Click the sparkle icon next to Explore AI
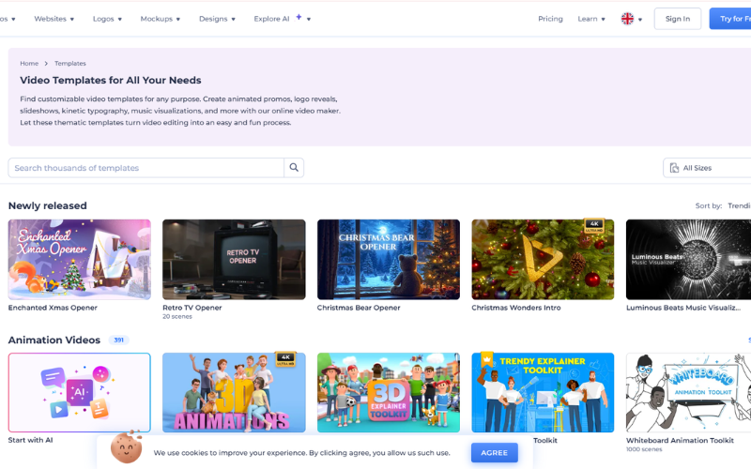The width and height of the screenshot is (751, 469). (x=299, y=17)
